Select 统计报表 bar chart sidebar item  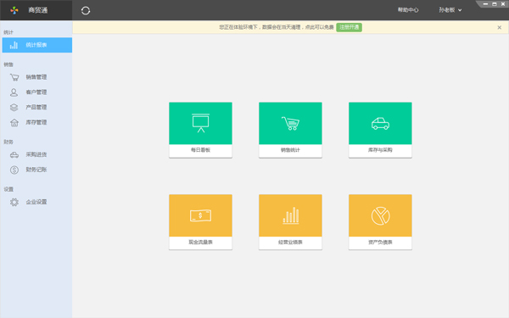(37, 45)
